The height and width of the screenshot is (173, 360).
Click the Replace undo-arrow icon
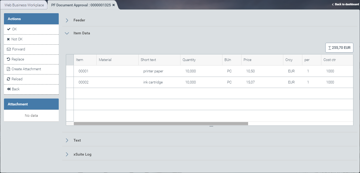[x=9, y=59]
